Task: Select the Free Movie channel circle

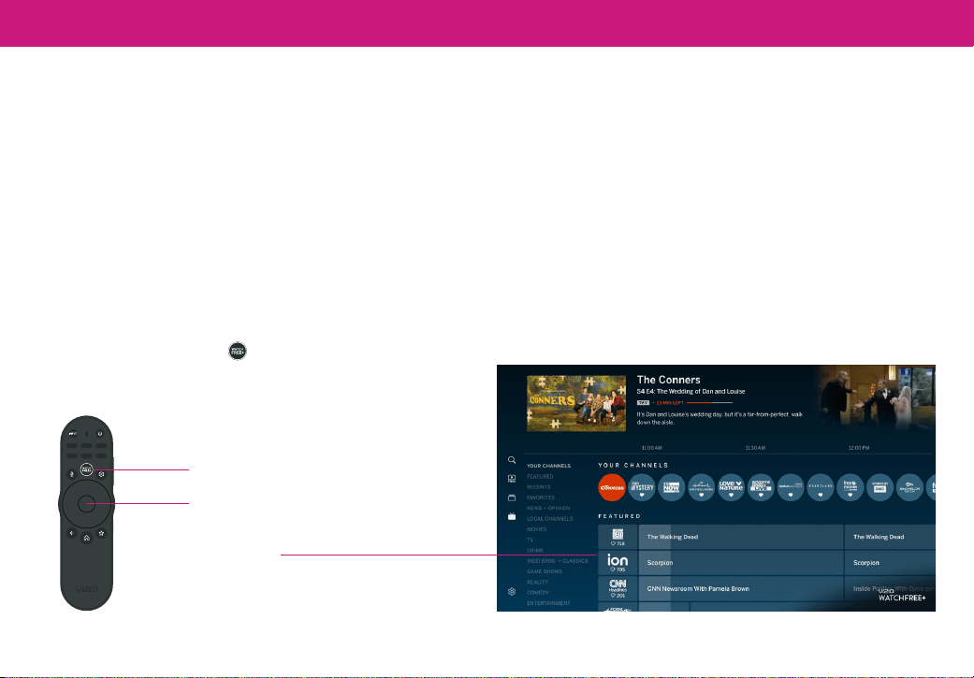Action: click(x=850, y=487)
